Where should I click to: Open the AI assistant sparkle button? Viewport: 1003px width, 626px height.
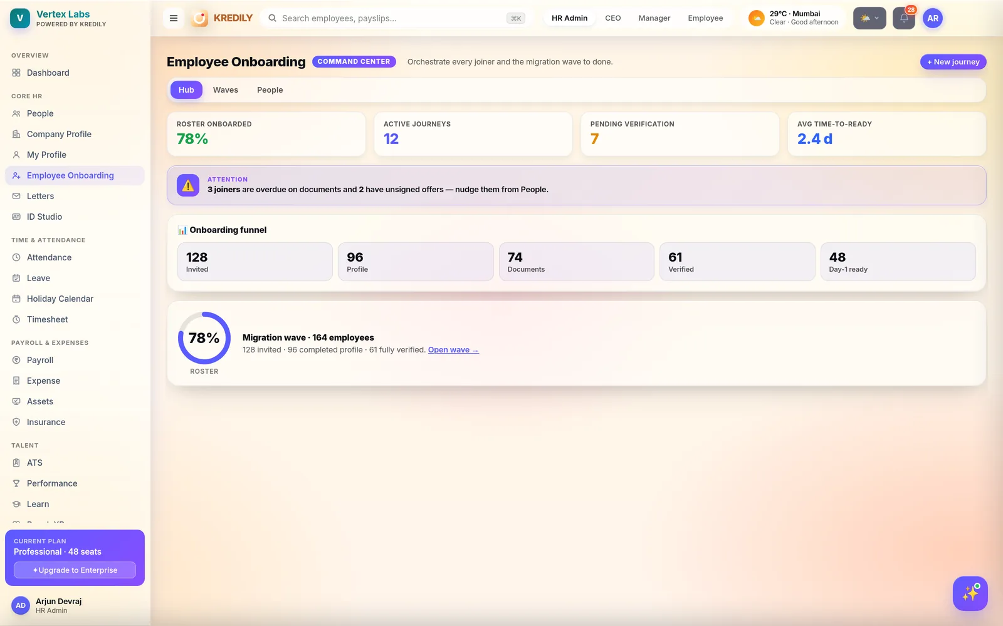pyautogui.click(x=970, y=593)
